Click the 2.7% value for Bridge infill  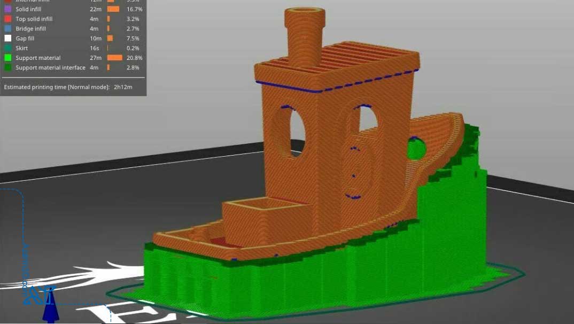[x=133, y=28]
